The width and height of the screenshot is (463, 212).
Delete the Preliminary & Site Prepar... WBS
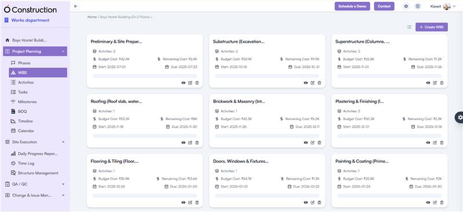pos(197,83)
